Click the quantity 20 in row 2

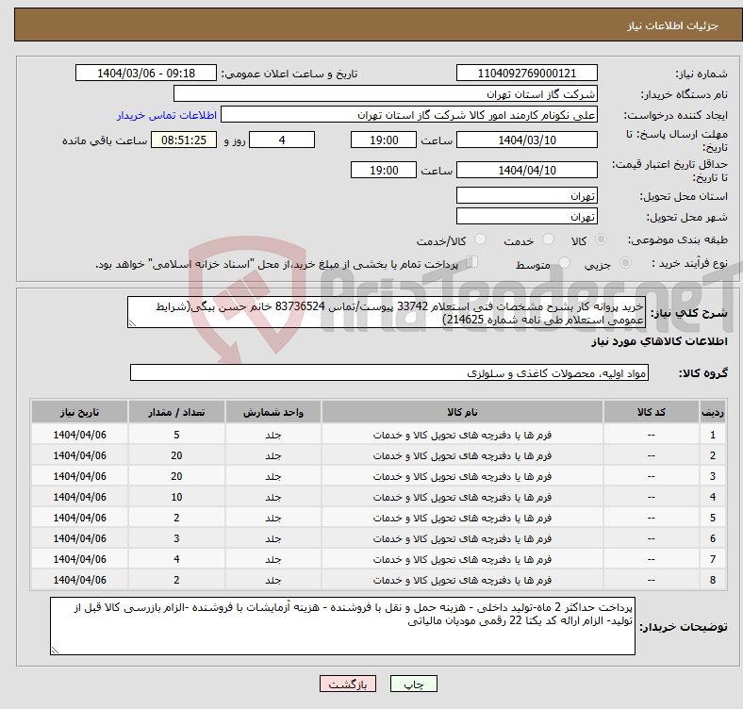pyautogui.click(x=176, y=455)
